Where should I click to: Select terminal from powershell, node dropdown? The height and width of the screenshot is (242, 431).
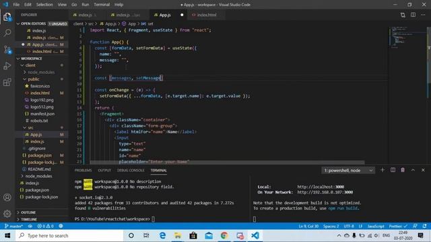click(x=348, y=170)
